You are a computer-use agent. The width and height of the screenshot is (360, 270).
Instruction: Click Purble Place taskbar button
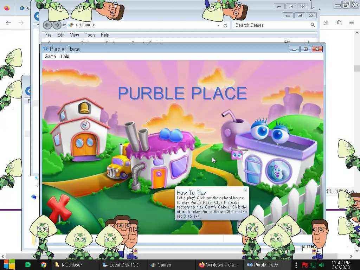coord(266,265)
